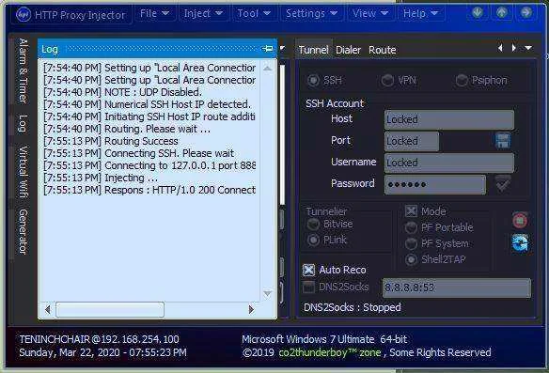Enable the DNS2Socks checkbox
This screenshot has height=373, width=549.
(308, 287)
